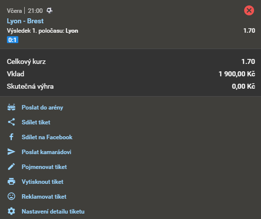Click the arena icon beside Poslat do arény
The height and width of the screenshot is (219, 261).
click(x=11, y=108)
